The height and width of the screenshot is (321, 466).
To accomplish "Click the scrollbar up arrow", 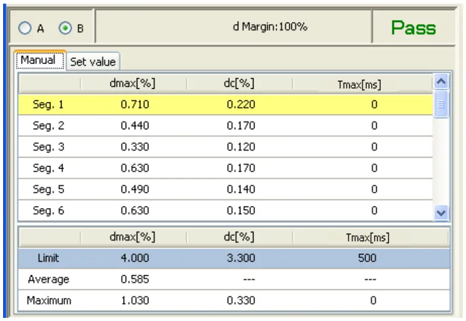I will click(440, 82).
